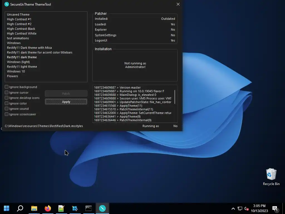Click SecureUxTheme ThemeTool taskbar icon

[x=102, y=208]
